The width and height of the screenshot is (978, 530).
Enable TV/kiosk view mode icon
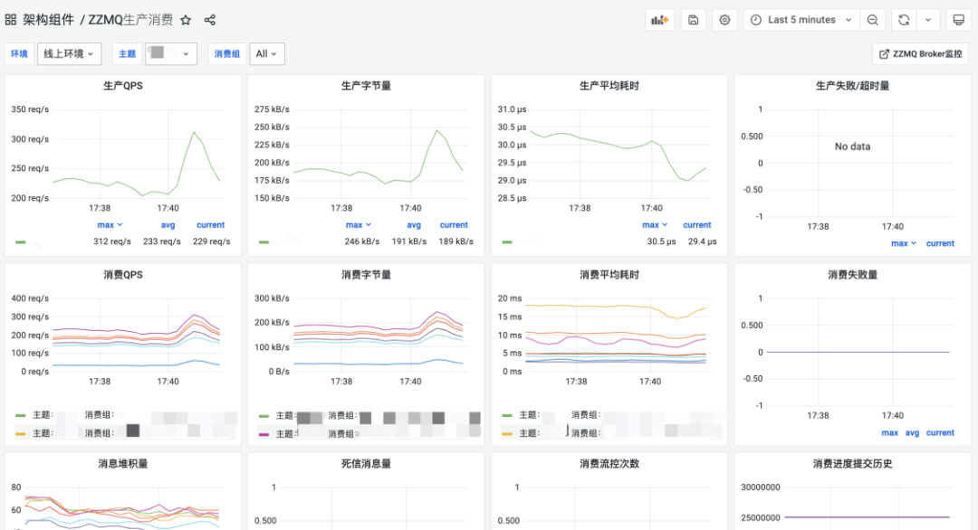(958, 19)
